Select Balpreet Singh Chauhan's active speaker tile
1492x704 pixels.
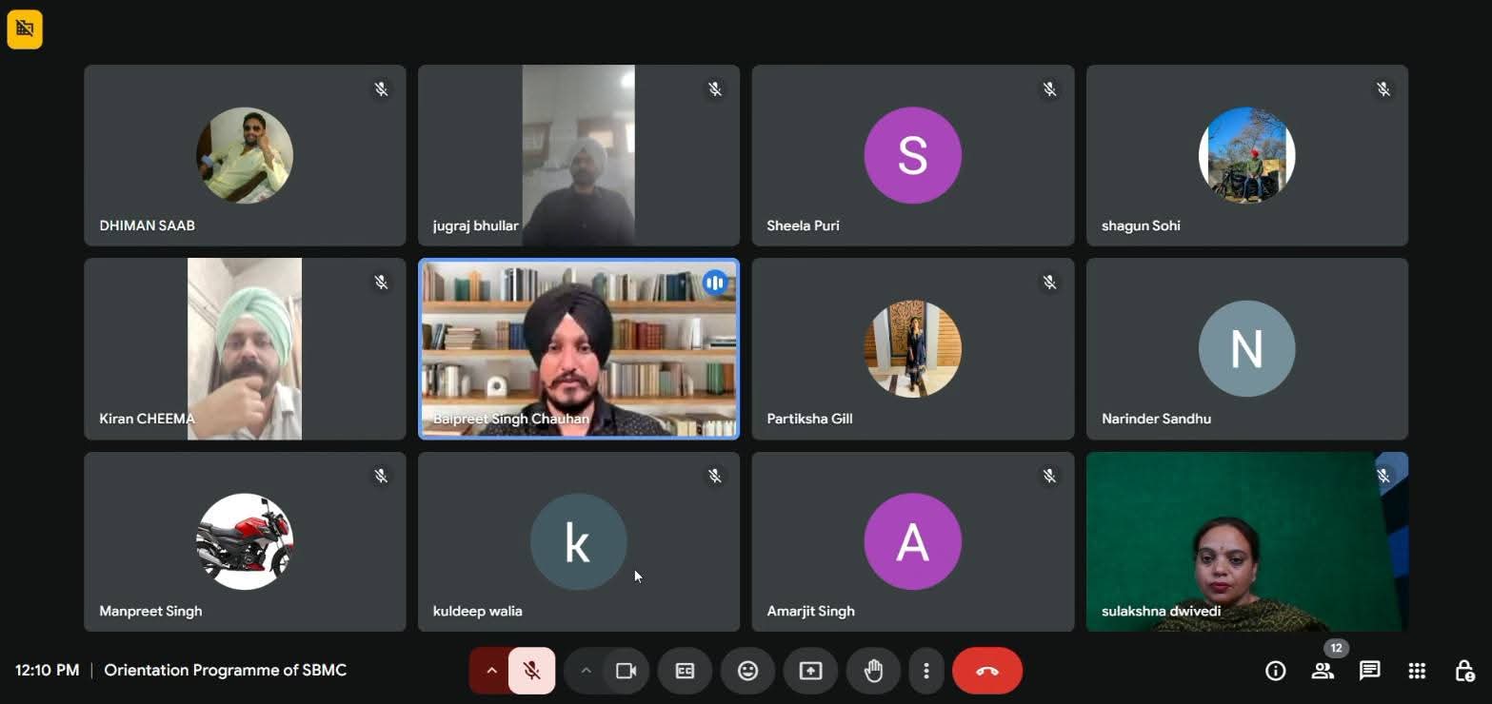(579, 348)
